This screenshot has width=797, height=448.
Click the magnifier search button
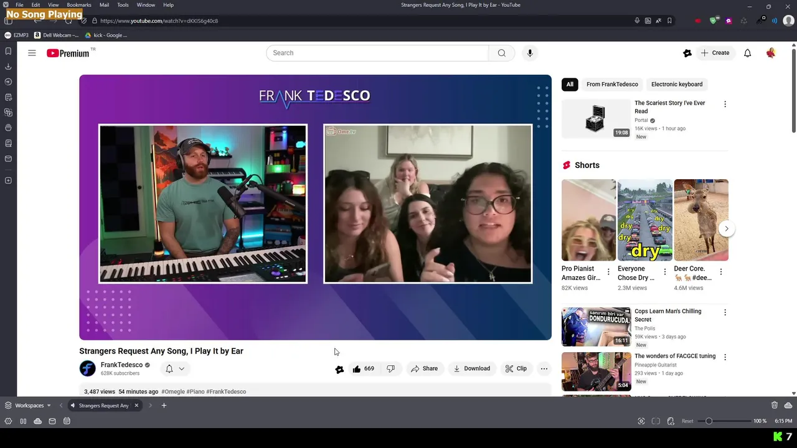(502, 53)
